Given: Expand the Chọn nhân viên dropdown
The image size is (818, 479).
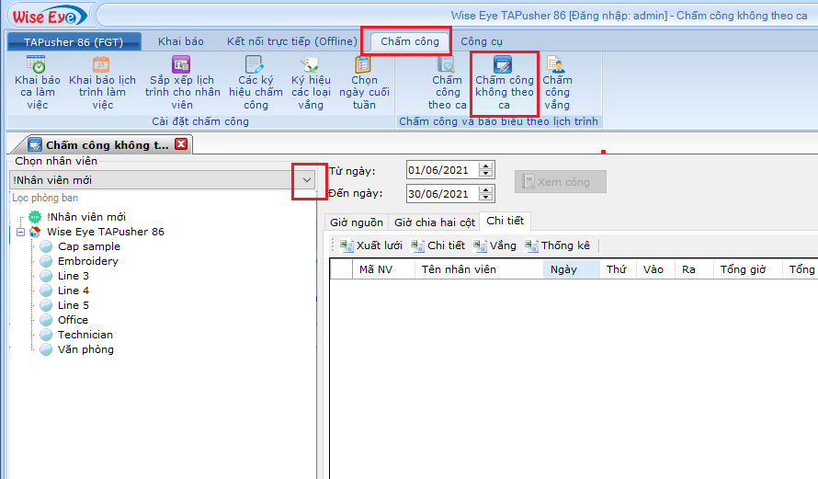Looking at the screenshot, I should [307, 180].
